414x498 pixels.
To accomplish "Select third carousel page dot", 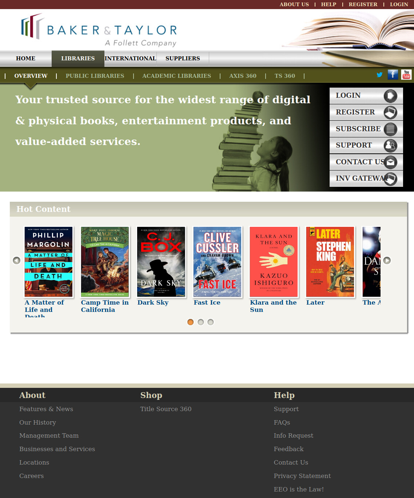I will (x=210, y=322).
